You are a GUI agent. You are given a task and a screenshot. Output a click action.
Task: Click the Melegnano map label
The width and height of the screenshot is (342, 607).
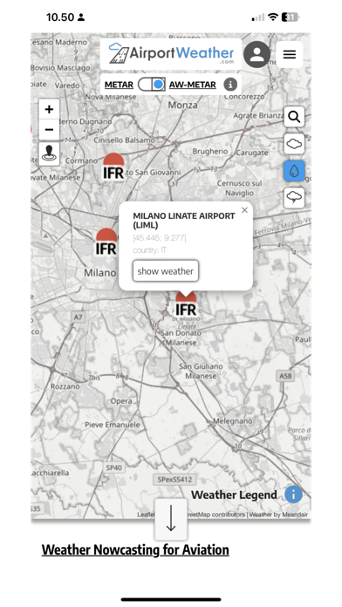coord(233,420)
